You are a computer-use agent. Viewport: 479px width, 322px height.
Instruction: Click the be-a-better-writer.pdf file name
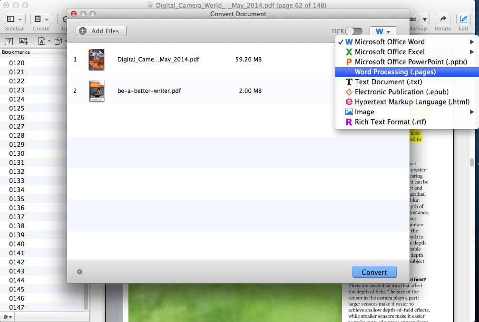[149, 91]
